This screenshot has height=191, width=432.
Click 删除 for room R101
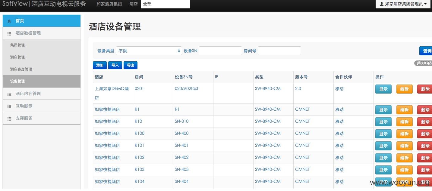click(425, 146)
